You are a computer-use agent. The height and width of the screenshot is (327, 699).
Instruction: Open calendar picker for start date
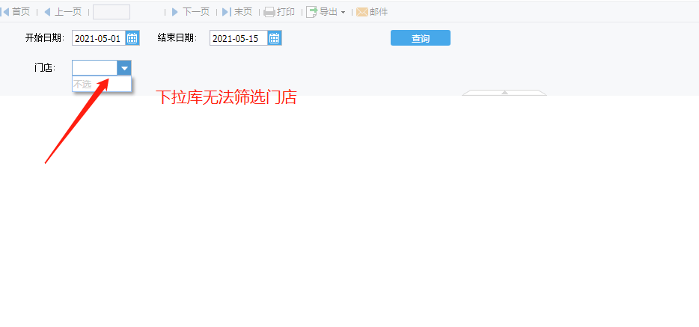132,38
